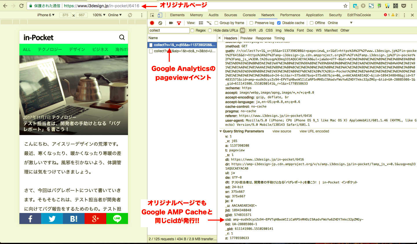The height and width of the screenshot is (244, 417).
Task: Switch to large request rows view
Action: tap(201, 23)
